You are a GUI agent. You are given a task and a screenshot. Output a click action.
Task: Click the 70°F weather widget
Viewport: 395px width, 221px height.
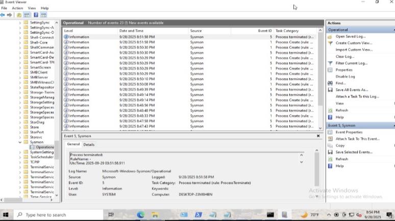(310, 215)
